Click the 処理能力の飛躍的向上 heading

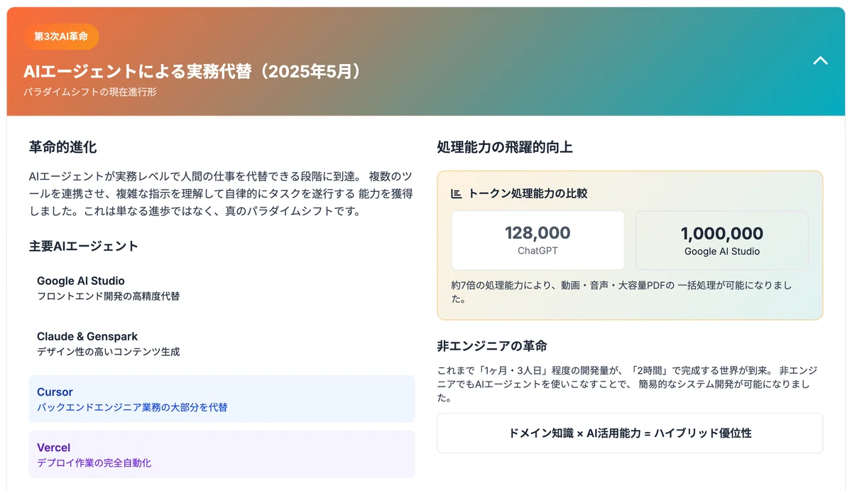tap(505, 147)
